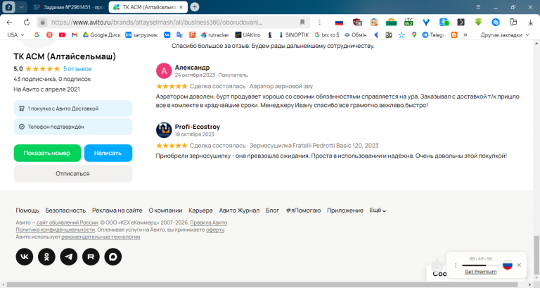The image size is (540, 288).
Task: Open the Приложение footer link
Action: point(345,211)
